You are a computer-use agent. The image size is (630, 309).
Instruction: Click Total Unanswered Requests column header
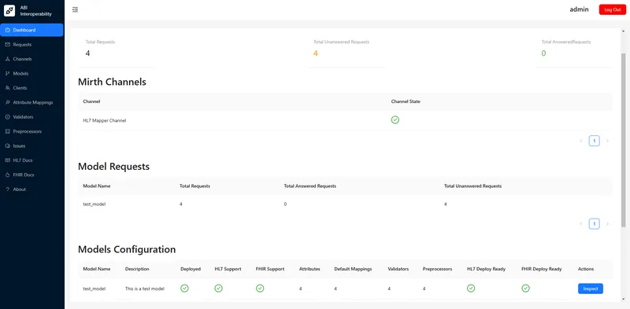tap(472, 186)
